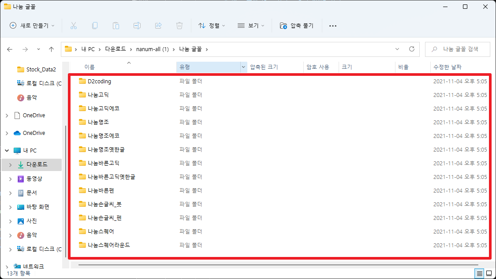Expand the 동영상 tree node
This screenshot has width=496, height=279.
tap(11, 179)
